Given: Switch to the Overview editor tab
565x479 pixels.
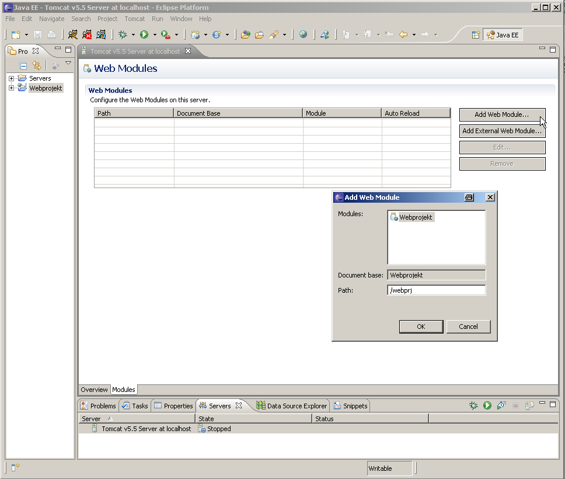Looking at the screenshot, I should tap(94, 390).
